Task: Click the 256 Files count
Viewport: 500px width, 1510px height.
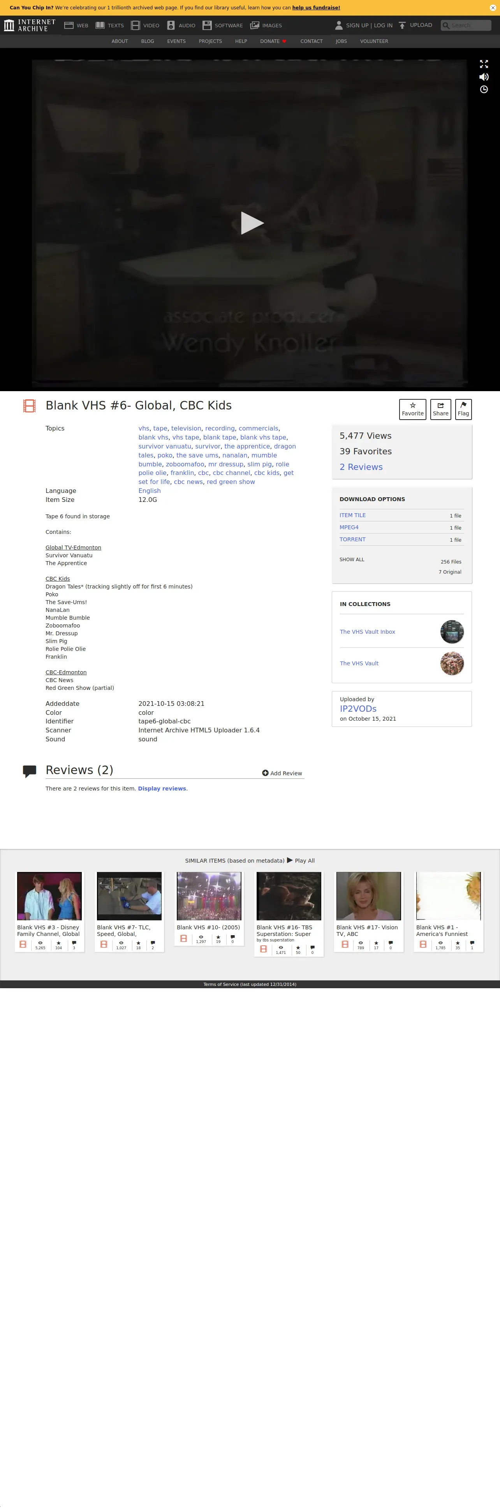Action: pos(451,562)
